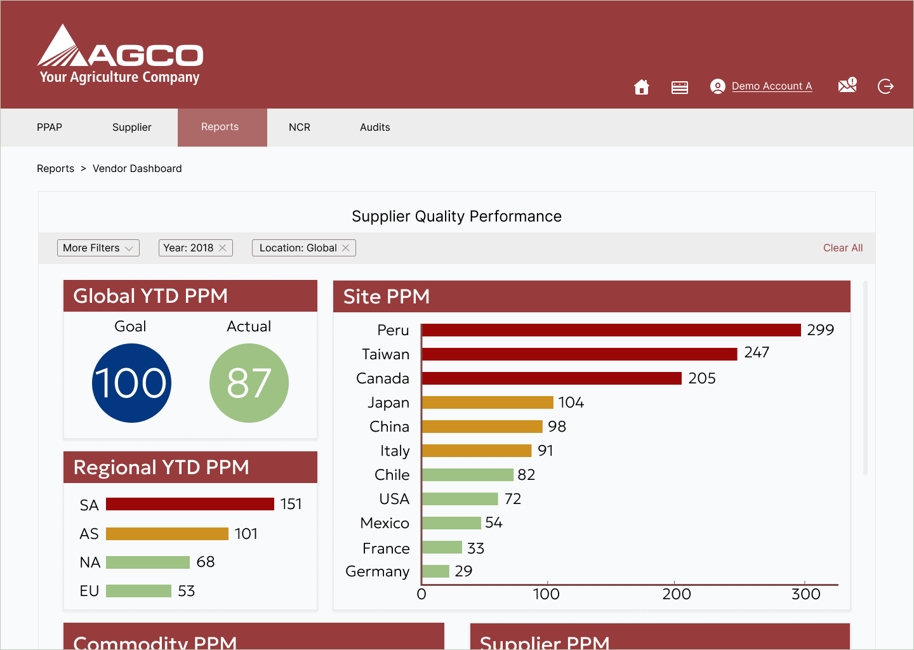Screen dimensions: 914x650
Task: Open the Audits tab
Action: click(375, 128)
